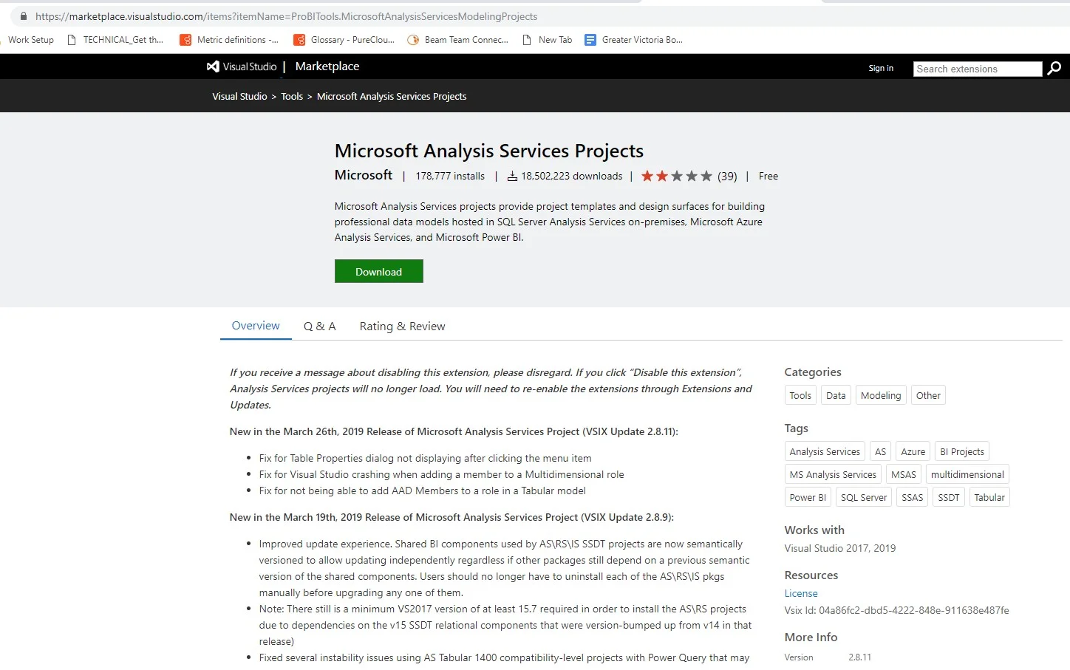Click the Tabular tag
Screen dimensions: 1070x670
989,497
